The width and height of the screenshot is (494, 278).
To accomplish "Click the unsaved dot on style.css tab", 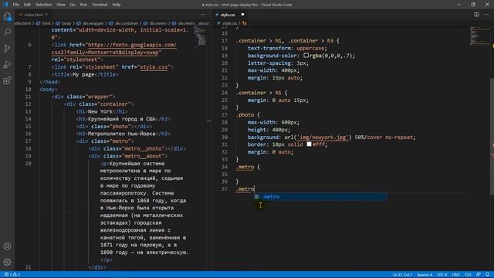I will pyautogui.click(x=242, y=15).
